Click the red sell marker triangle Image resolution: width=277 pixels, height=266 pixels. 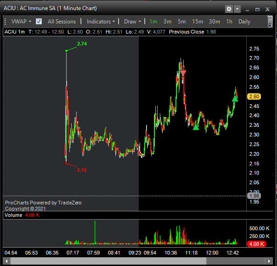coord(183,73)
